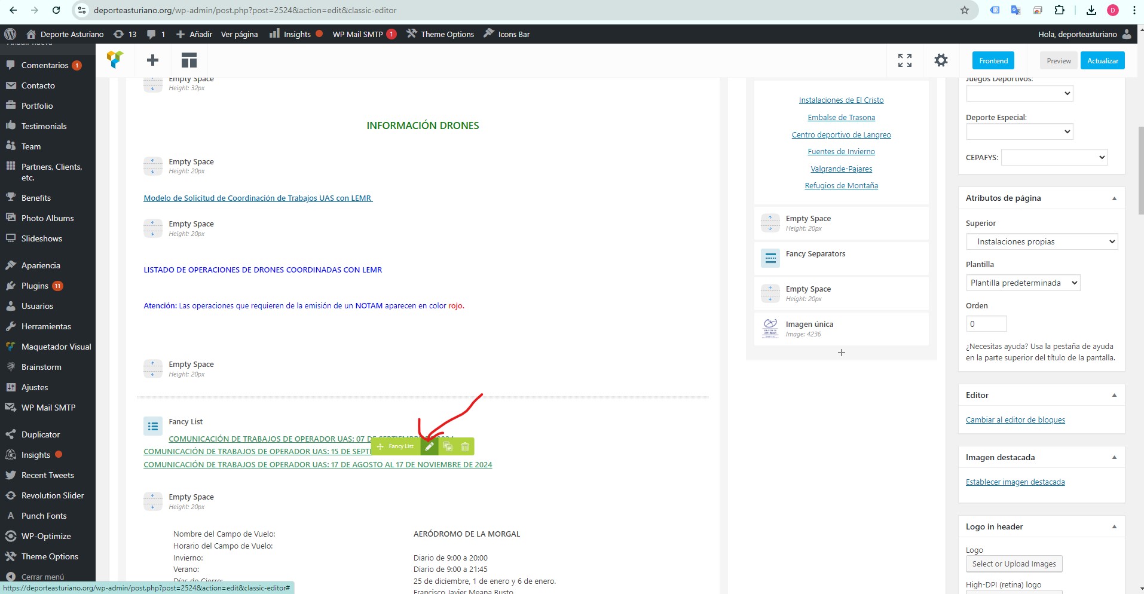
Task: Reload the browser page
Action: [56, 10]
